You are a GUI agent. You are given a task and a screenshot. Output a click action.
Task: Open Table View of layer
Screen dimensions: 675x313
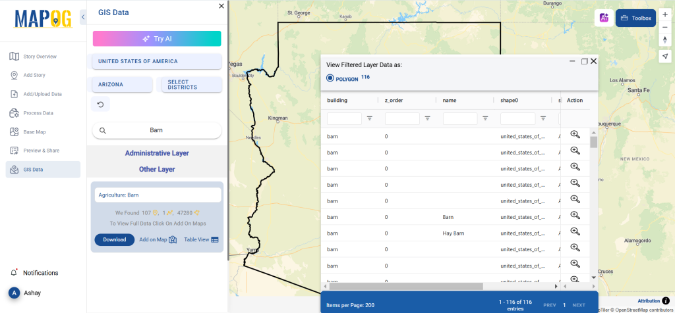coord(201,239)
